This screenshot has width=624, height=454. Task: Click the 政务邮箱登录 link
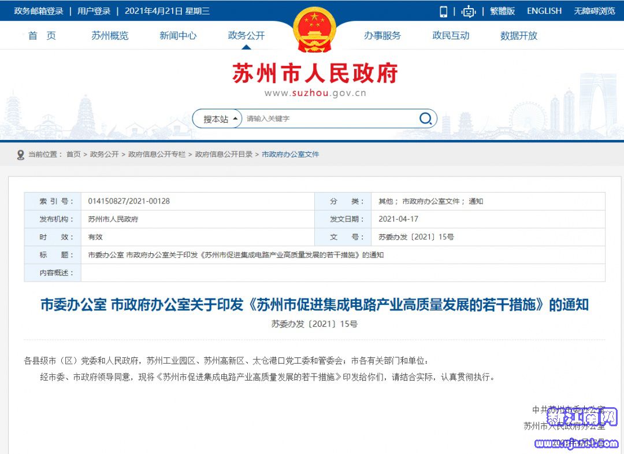coord(38,11)
